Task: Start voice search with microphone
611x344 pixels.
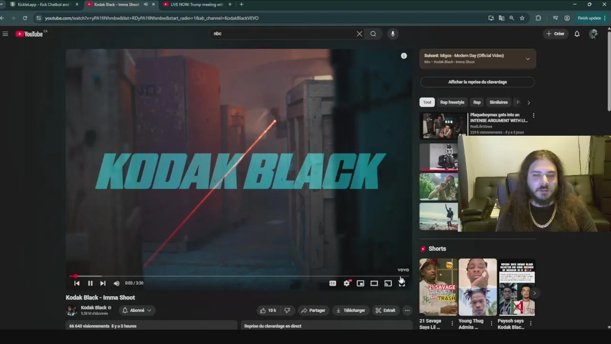Action: (393, 34)
